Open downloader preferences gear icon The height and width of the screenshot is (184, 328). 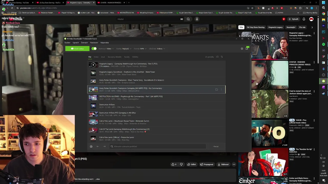pyautogui.click(x=242, y=49)
